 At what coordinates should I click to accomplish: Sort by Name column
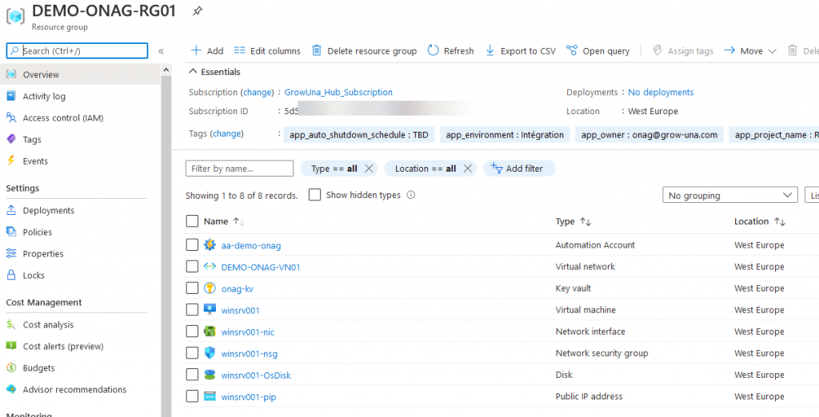(224, 221)
